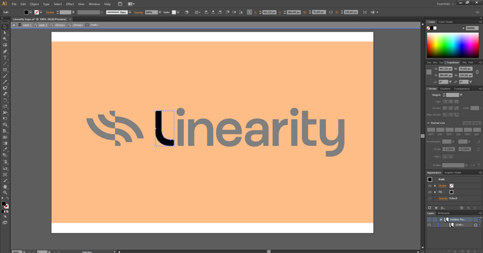Open the stroke color dropdown in control bar
Screen dimensions: 483x253
tap(41, 13)
